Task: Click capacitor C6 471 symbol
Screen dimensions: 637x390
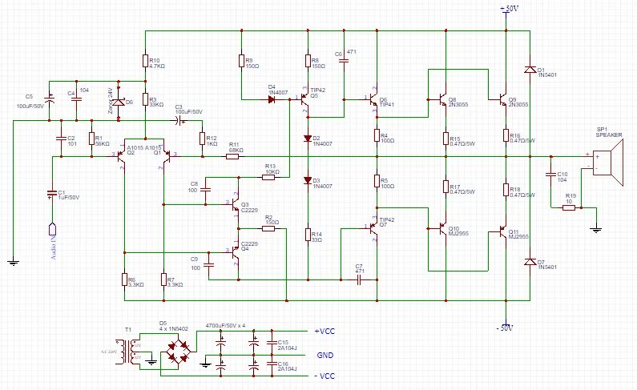Action: 344,61
